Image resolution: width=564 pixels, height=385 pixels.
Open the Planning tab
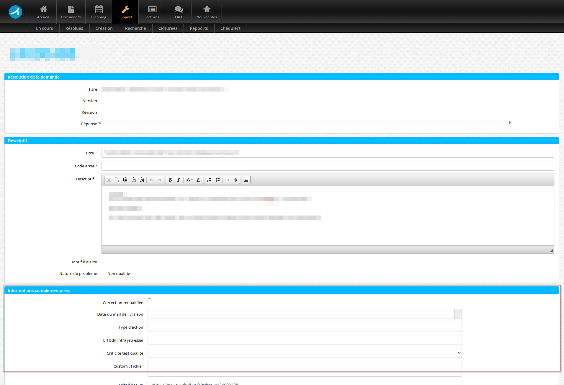click(99, 12)
